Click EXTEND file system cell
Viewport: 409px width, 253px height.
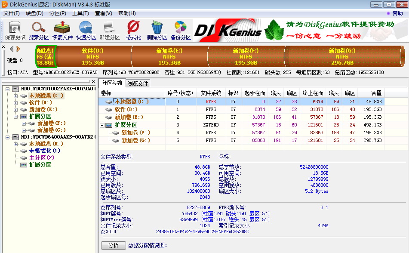(211, 125)
